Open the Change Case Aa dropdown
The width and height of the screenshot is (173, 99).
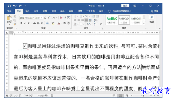click(x=55, y=18)
